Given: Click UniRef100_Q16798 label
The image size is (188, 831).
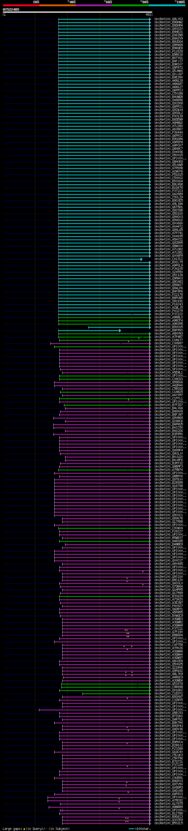Looking at the screenshot, I should [169, 486].
